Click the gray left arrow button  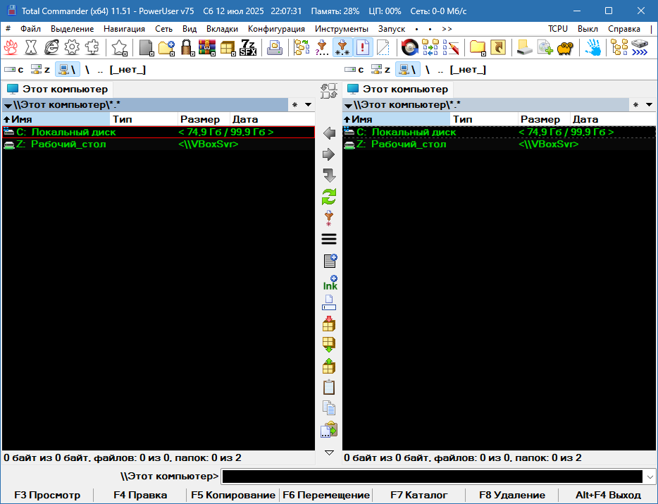click(329, 133)
